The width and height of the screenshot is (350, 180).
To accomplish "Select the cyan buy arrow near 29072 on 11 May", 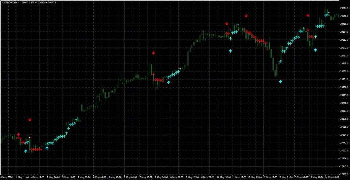I will 230,51.
